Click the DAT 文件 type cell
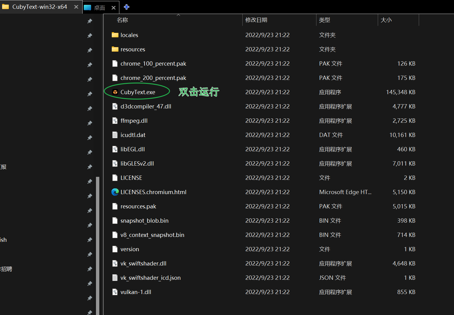This screenshot has height=315, width=454. pos(331,135)
